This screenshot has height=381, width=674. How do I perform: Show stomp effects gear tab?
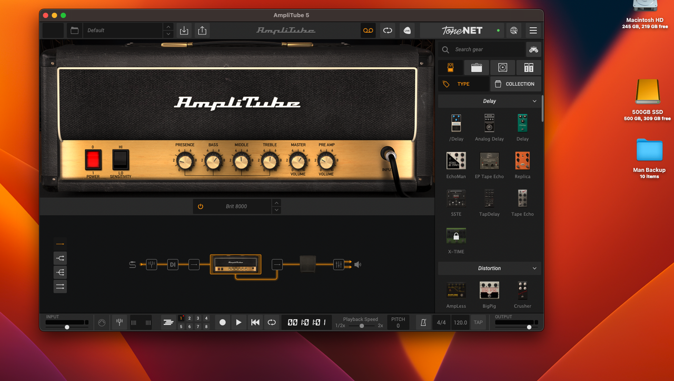point(451,67)
